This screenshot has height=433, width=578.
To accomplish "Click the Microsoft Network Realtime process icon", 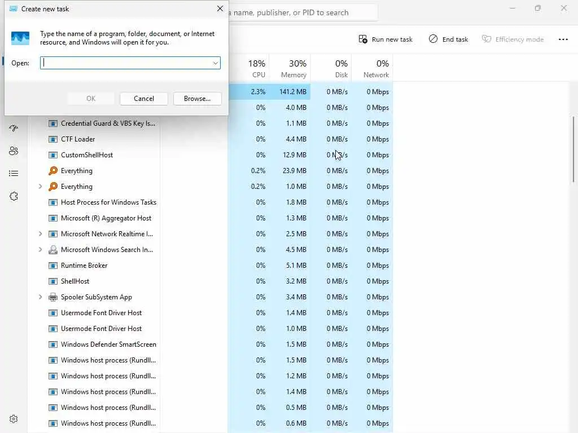I will [53, 234].
